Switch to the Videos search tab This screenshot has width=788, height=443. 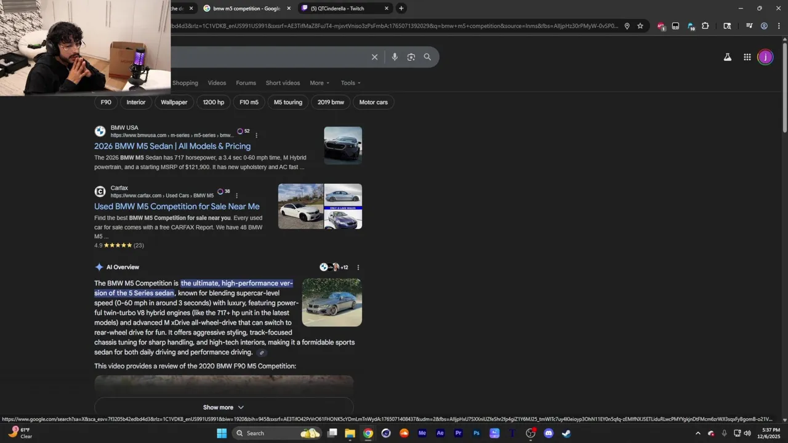(217, 83)
